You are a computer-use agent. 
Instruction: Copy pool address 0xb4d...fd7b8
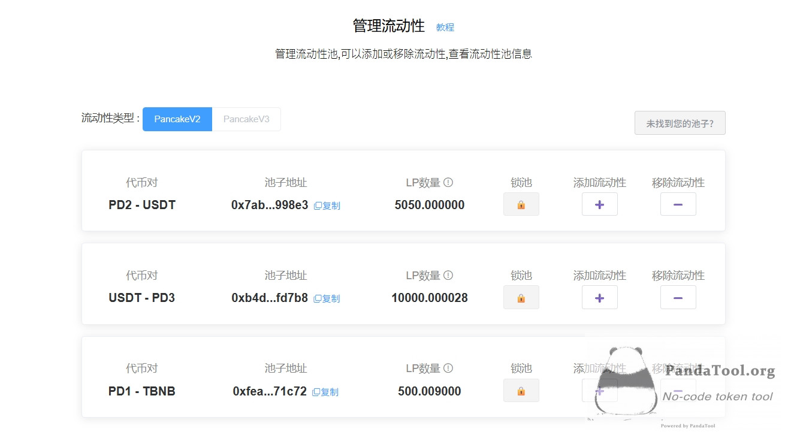click(x=327, y=298)
